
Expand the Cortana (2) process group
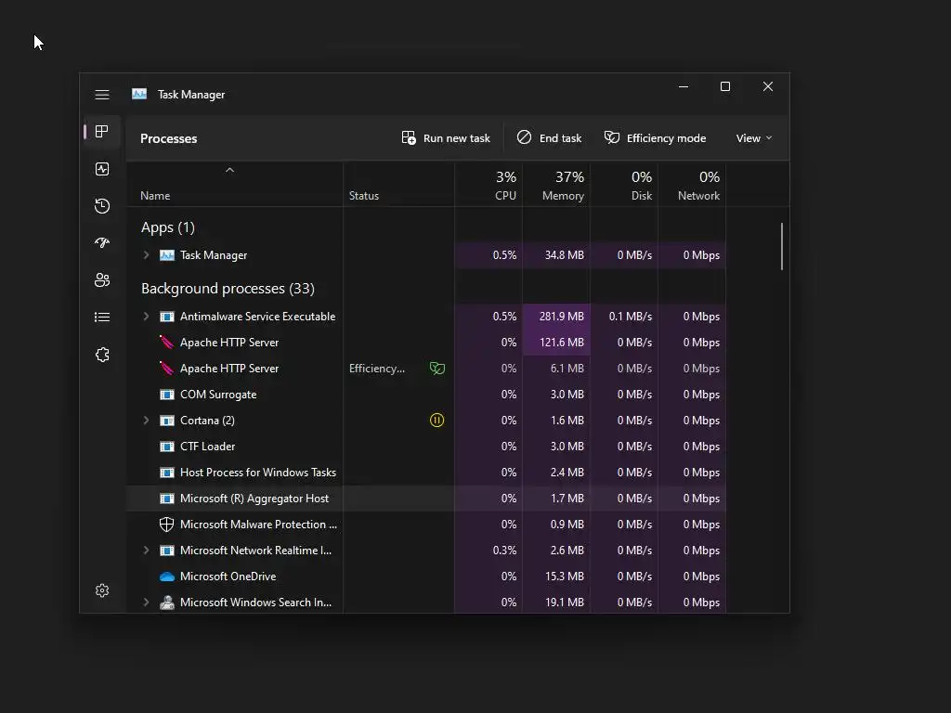(146, 421)
